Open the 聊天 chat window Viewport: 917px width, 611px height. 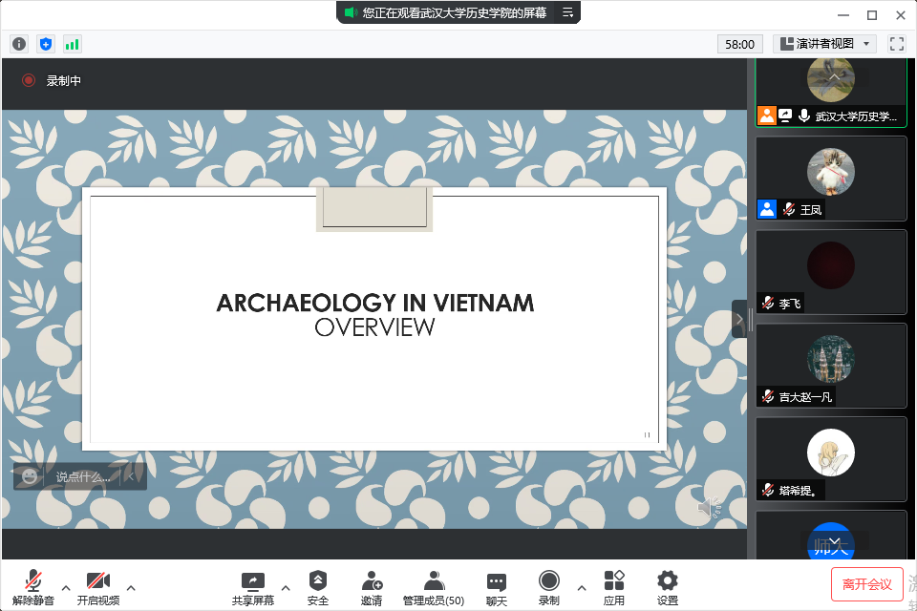[496, 587]
